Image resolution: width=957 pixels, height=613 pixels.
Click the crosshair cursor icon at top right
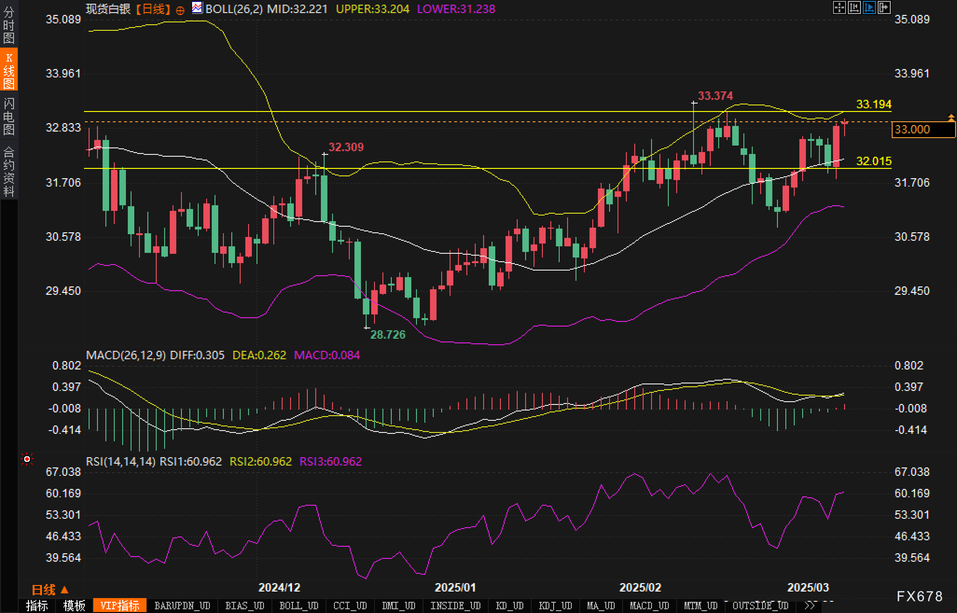(x=839, y=7)
